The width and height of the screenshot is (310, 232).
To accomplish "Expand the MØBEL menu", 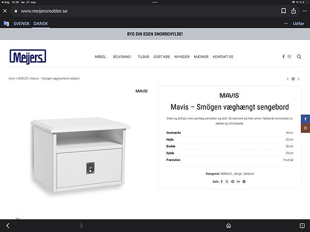I will [x=101, y=57].
